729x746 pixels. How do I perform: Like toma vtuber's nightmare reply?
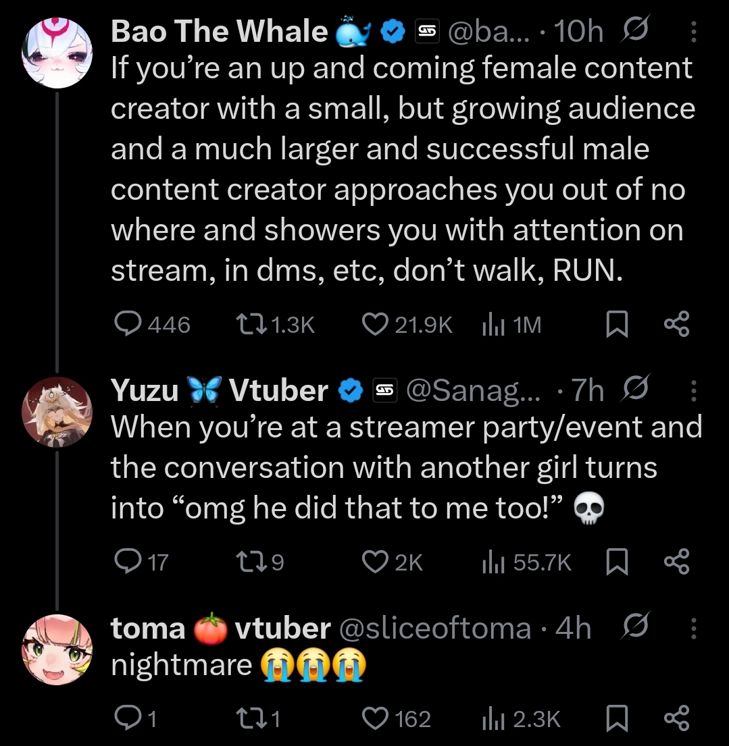pos(375,719)
